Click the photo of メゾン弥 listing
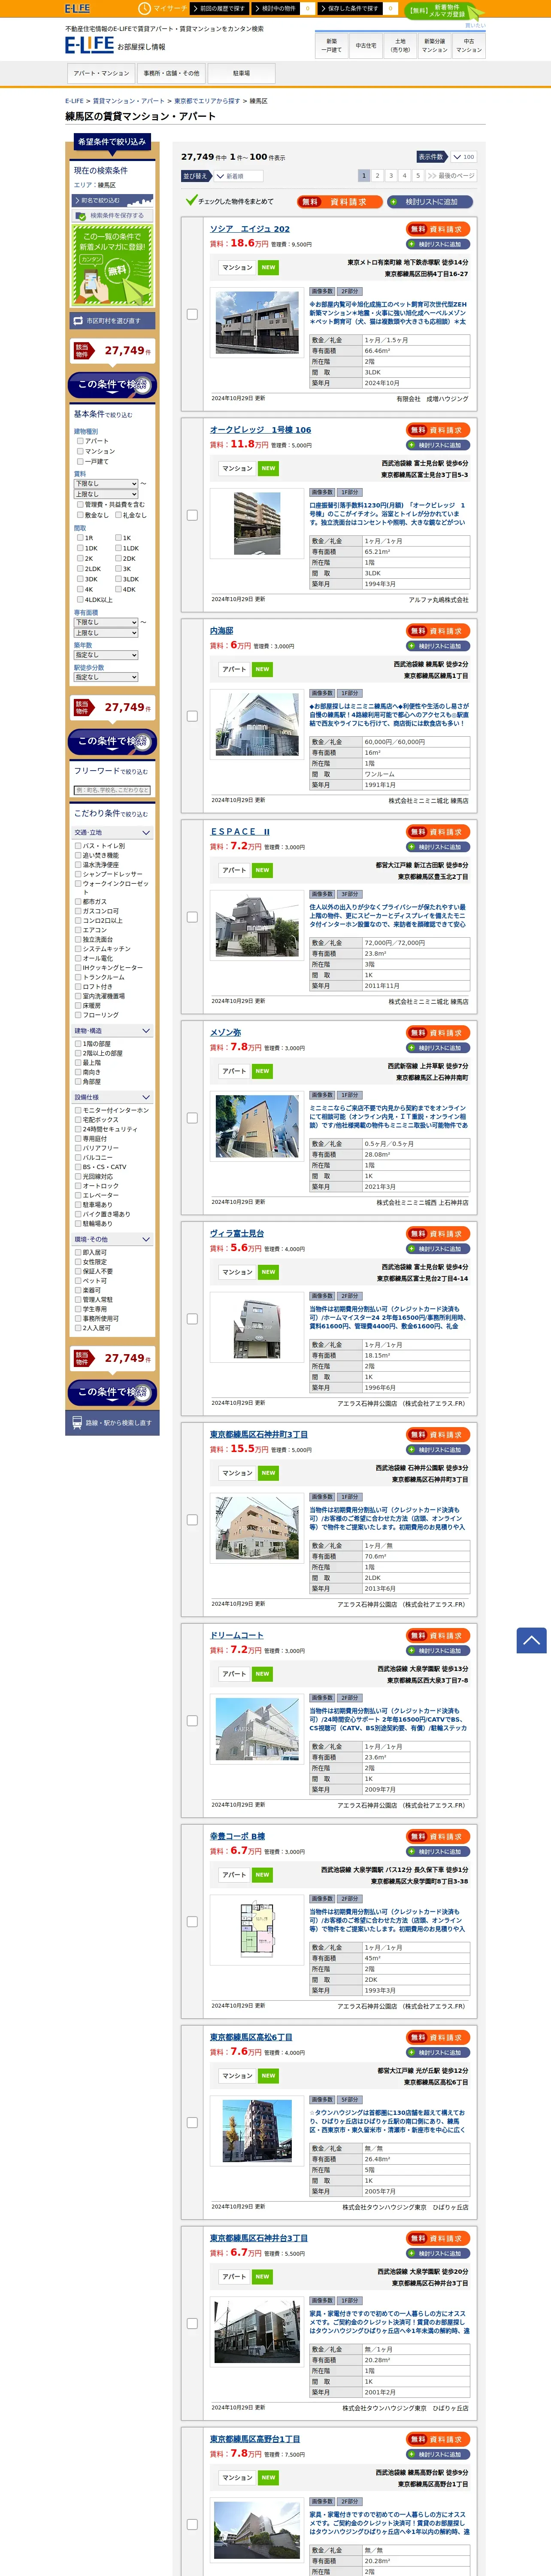The image size is (551, 2576). coord(257,1127)
